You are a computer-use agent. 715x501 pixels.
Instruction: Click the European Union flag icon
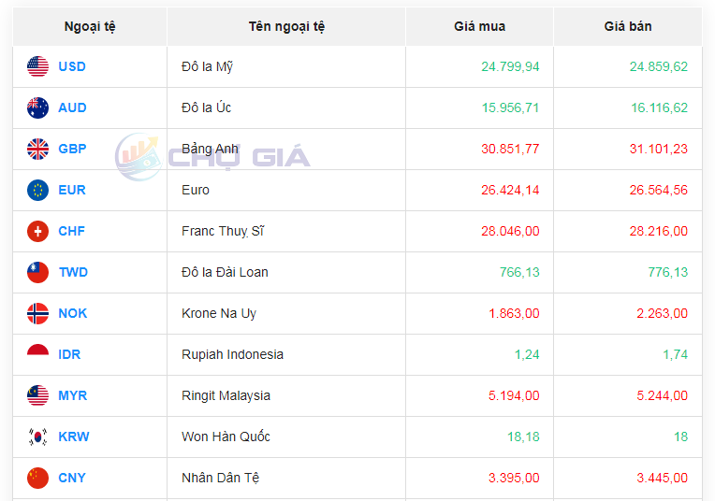37,190
